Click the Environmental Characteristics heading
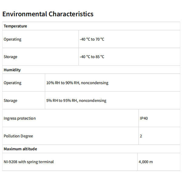The width and height of the screenshot is (182, 182). pos(48,14)
